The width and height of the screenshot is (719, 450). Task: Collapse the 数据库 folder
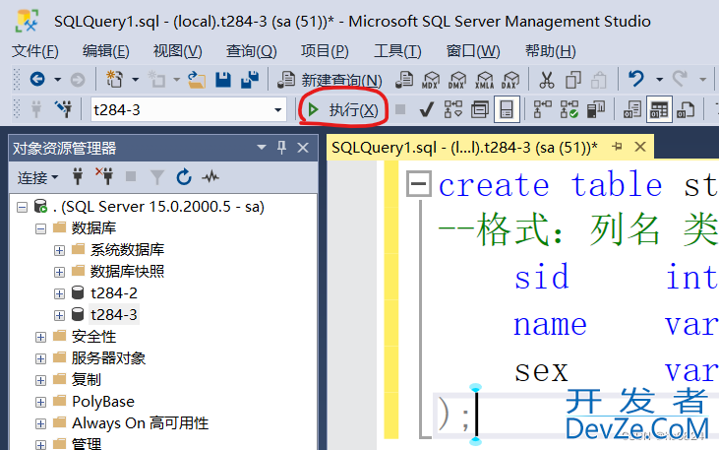click(40, 228)
